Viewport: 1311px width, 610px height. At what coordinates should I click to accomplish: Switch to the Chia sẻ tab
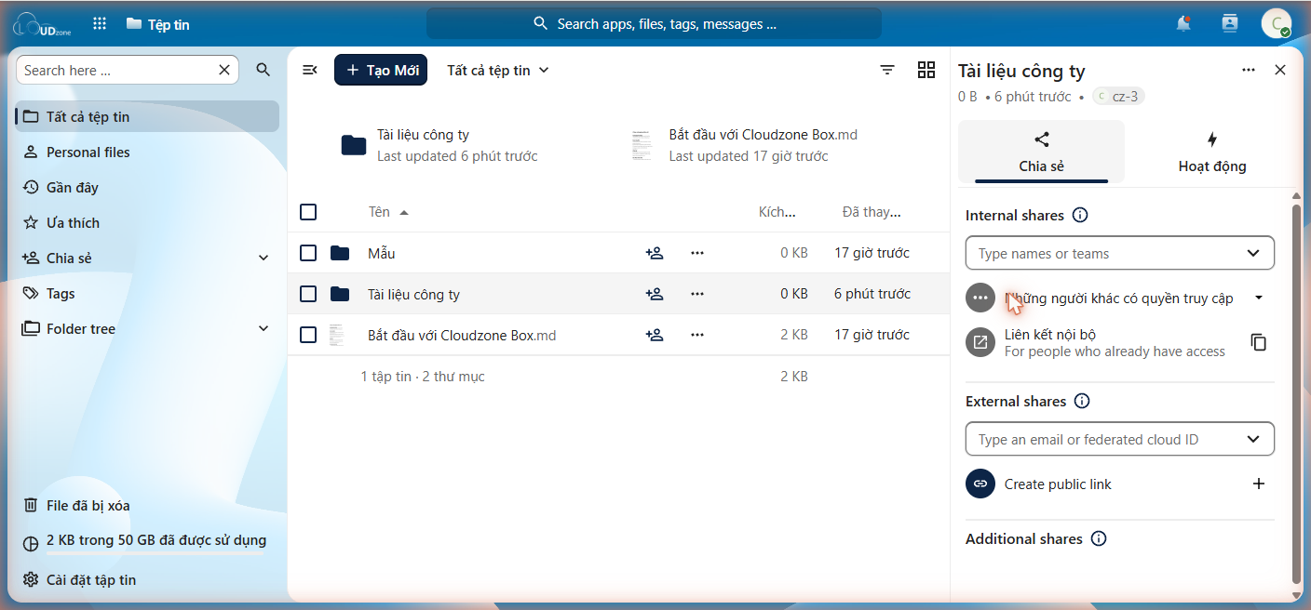(1041, 152)
